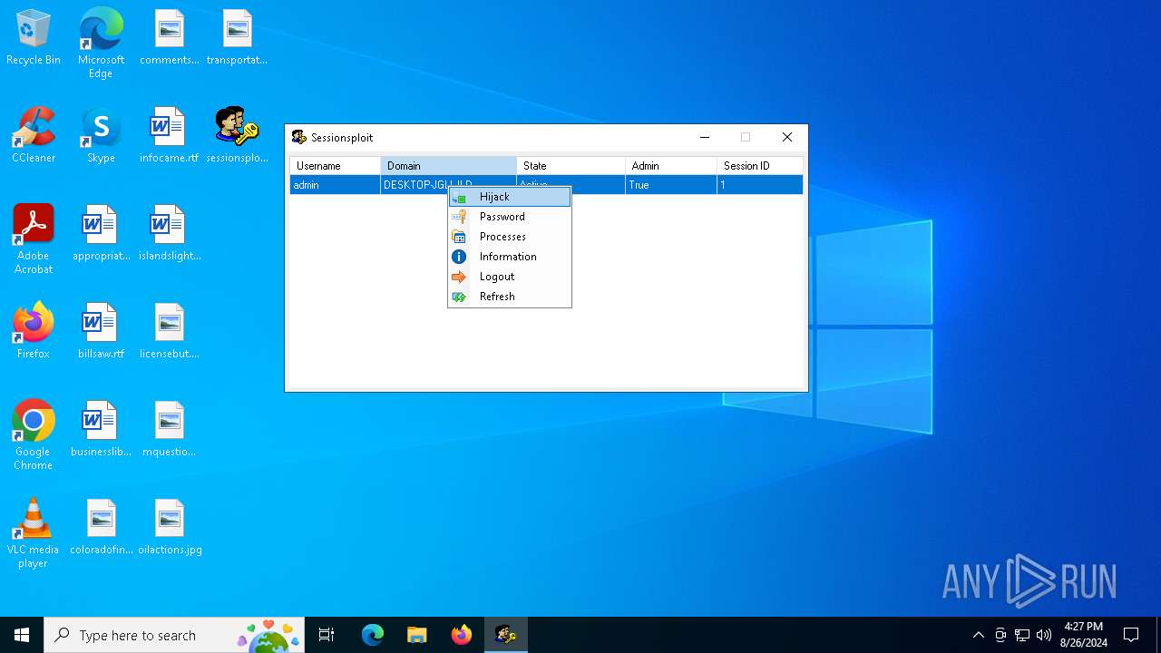Screen dimensions: 1161x653
Task: Open the Google Chrome desktop shortcut
Action: (x=34, y=434)
